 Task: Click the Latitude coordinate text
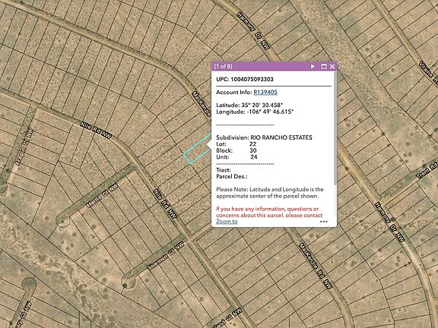(x=249, y=105)
